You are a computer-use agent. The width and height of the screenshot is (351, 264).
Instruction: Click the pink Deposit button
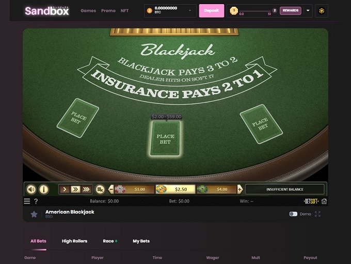click(x=212, y=10)
